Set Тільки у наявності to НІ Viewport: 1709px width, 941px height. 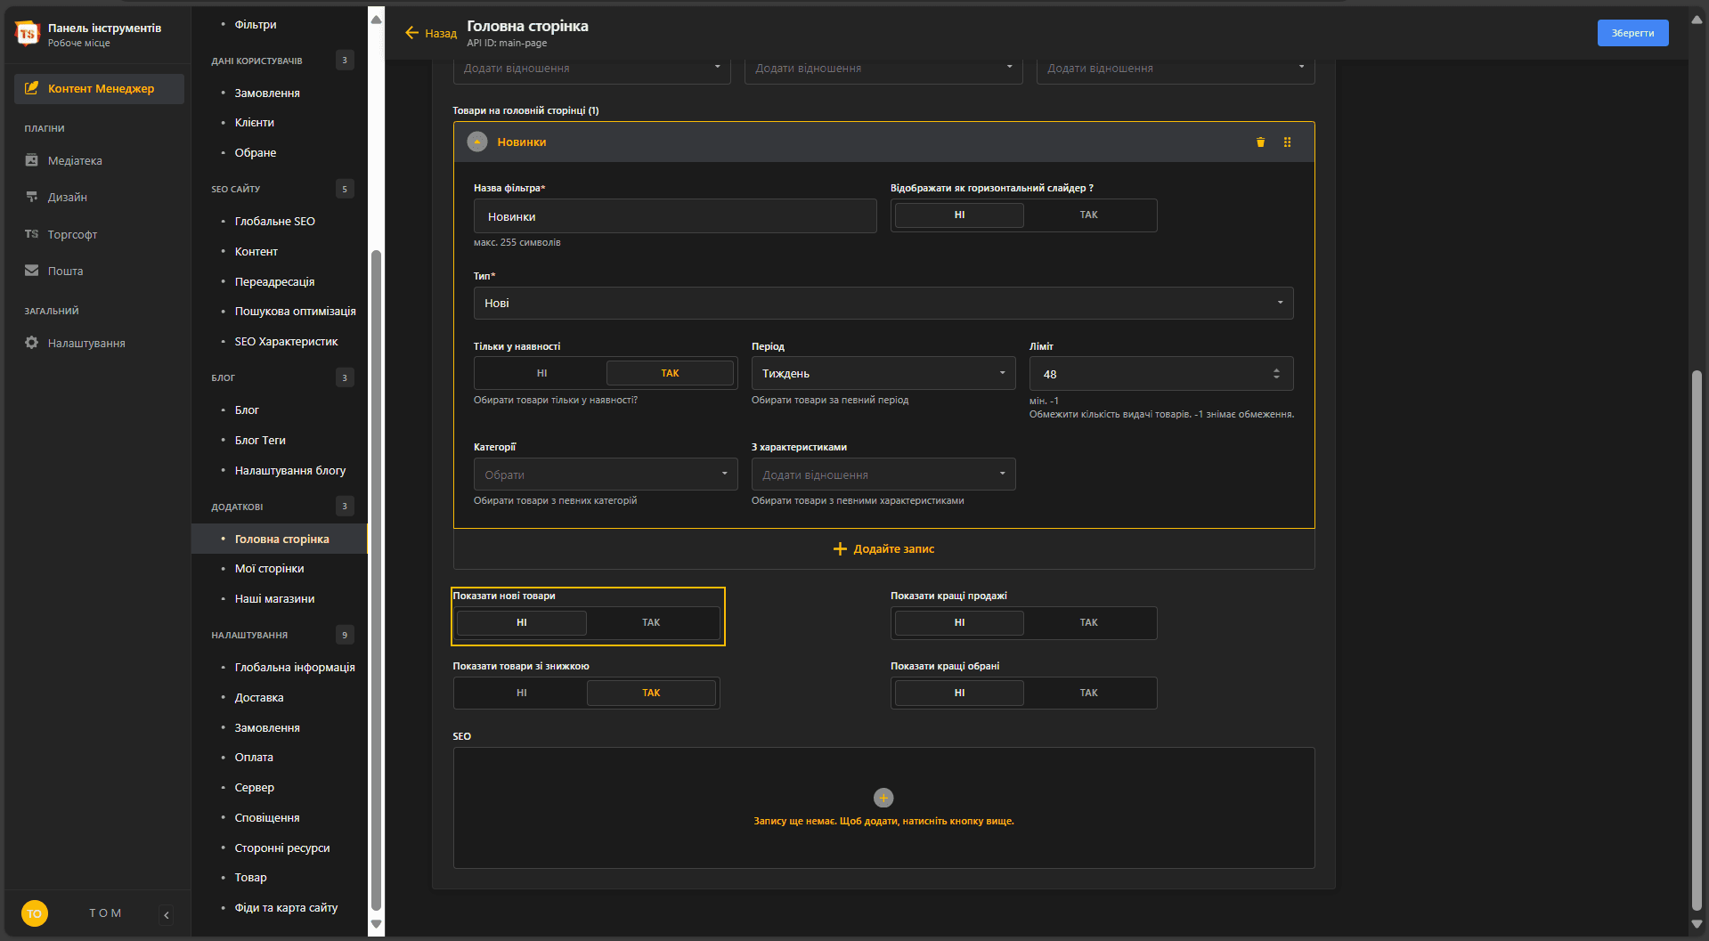(541, 374)
